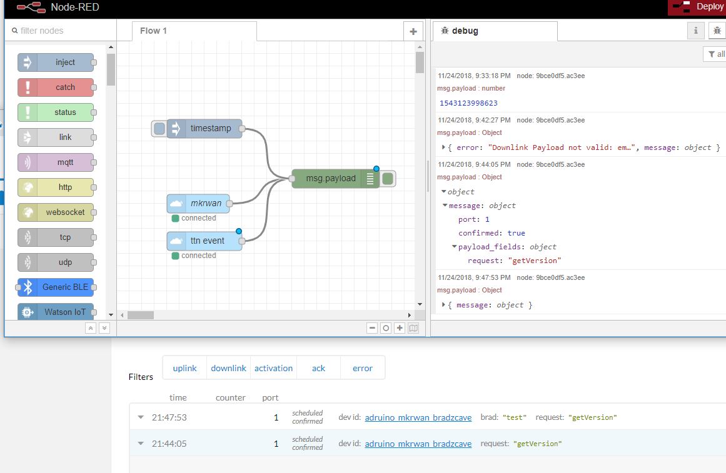
Task: Select the downlink filter tab
Action: click(x=228, y=368)
